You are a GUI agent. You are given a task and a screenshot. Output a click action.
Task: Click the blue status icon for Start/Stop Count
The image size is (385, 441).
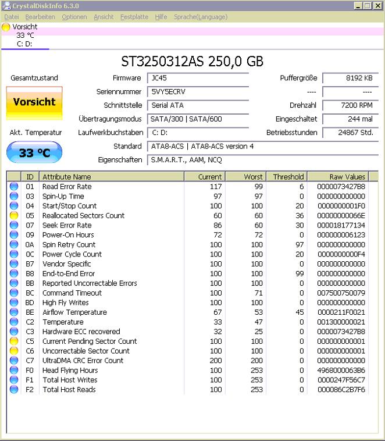14,205
